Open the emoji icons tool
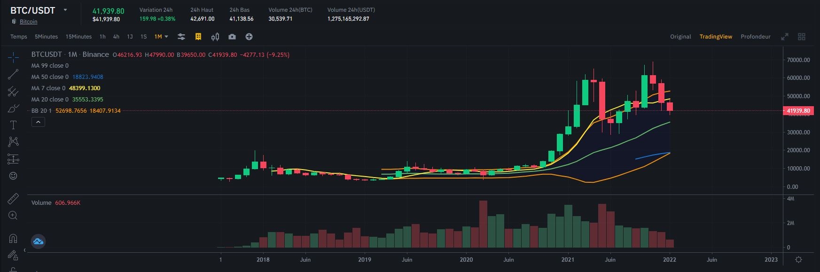The image size is (820, 272). [x=13, y=176]
